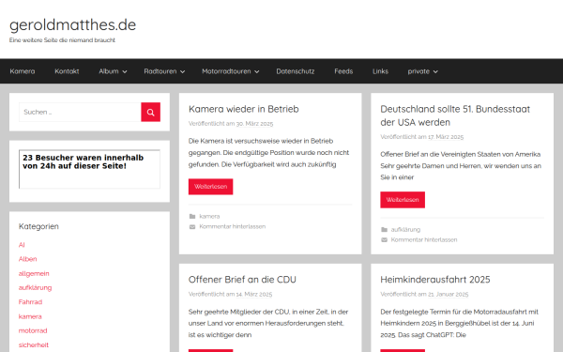Image resolution: width=563 pixels, height=352 pixels.
Task: Open kamera category below first post
Action: (x=209, y=216)
